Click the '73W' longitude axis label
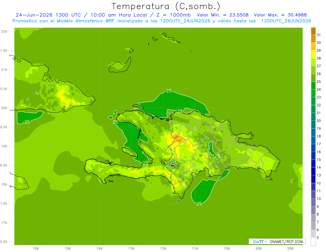The width and height of the screenshot is (326, 252). point(131,248)
